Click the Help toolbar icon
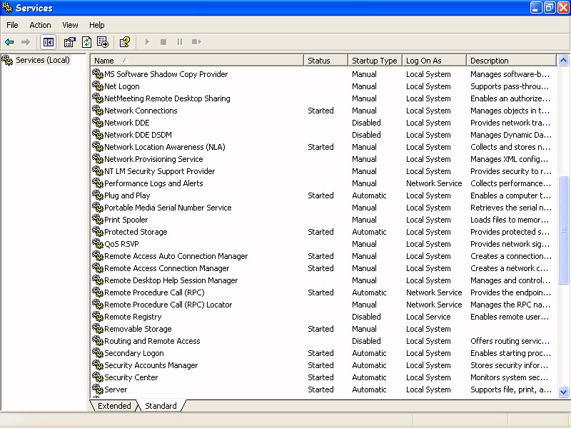 coord(125,42)
